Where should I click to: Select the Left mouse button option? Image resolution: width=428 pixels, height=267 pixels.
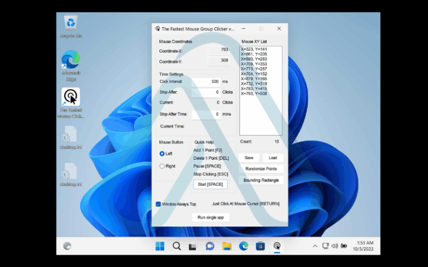click(x=166, y=154)
